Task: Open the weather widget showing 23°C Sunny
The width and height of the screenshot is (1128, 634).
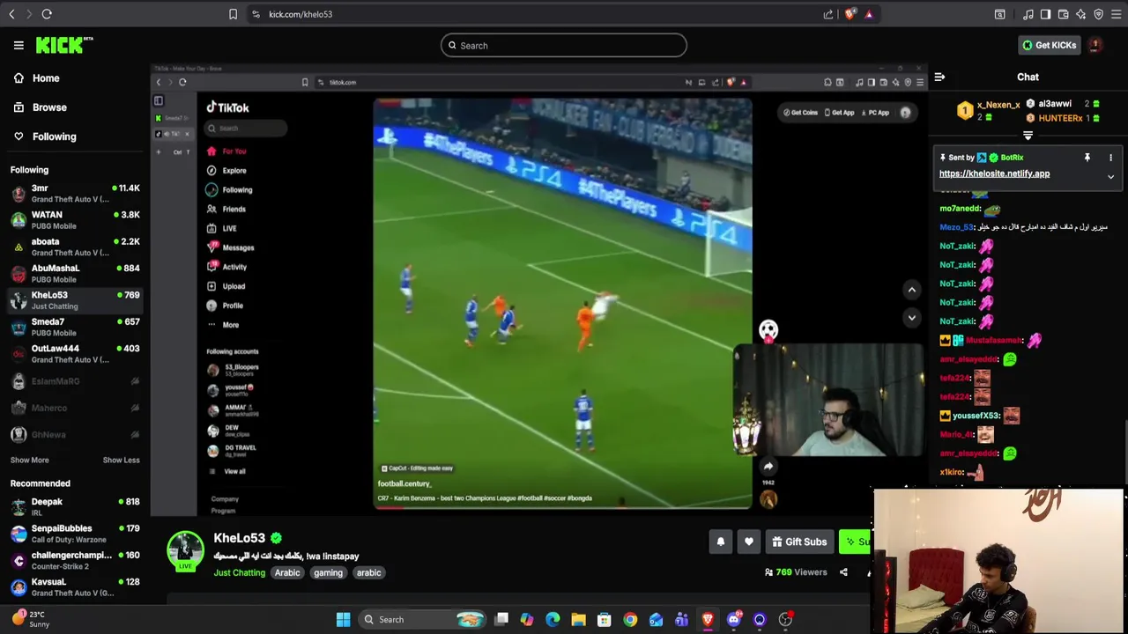Action: [x=31, y=619]
